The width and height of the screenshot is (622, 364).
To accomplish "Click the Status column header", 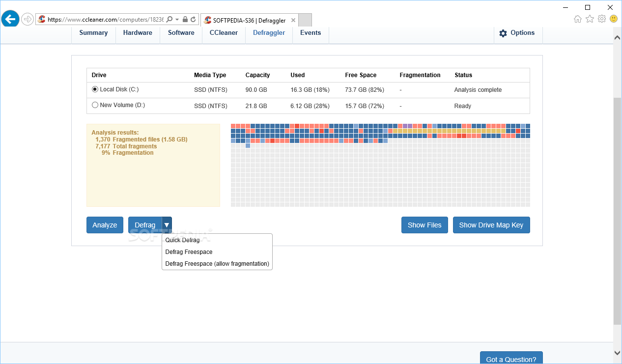I will pyautogui.click(x=463, y=75).
